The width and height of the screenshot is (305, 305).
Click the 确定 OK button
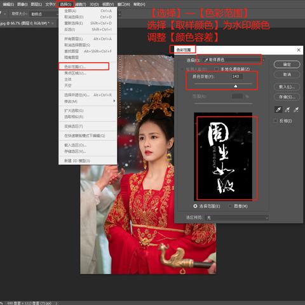pyautogui.click(x=287, y=64)
